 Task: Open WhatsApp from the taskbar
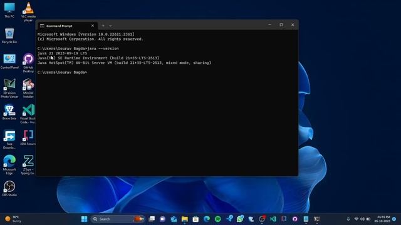tap(240, 219)
